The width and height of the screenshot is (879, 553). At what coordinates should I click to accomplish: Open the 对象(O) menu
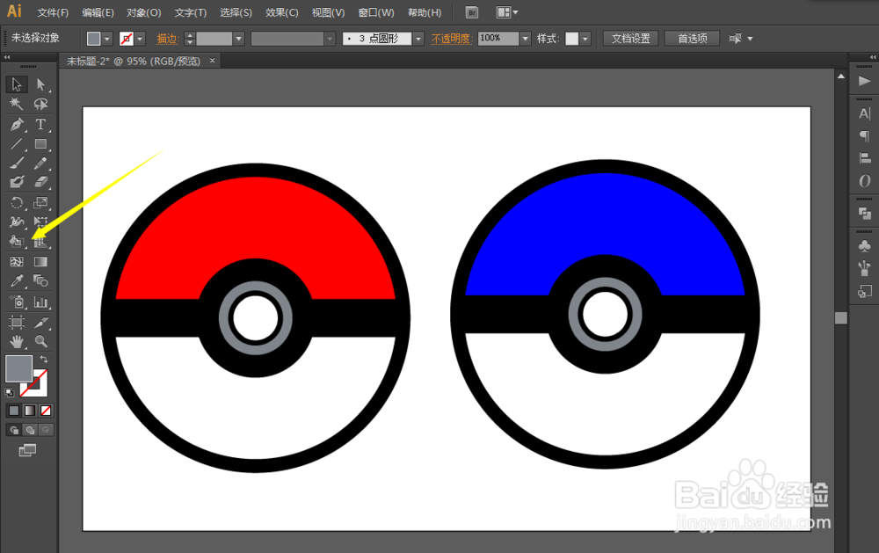[x=143, y=12]
